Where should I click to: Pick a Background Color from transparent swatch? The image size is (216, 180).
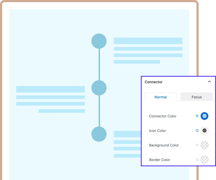(x=204, y=145)
